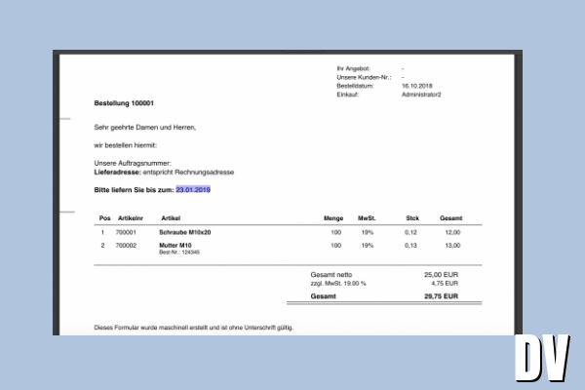The image size is (585, 390).
Task: Click the Stck column header
Action: click(x=411, y=217)
